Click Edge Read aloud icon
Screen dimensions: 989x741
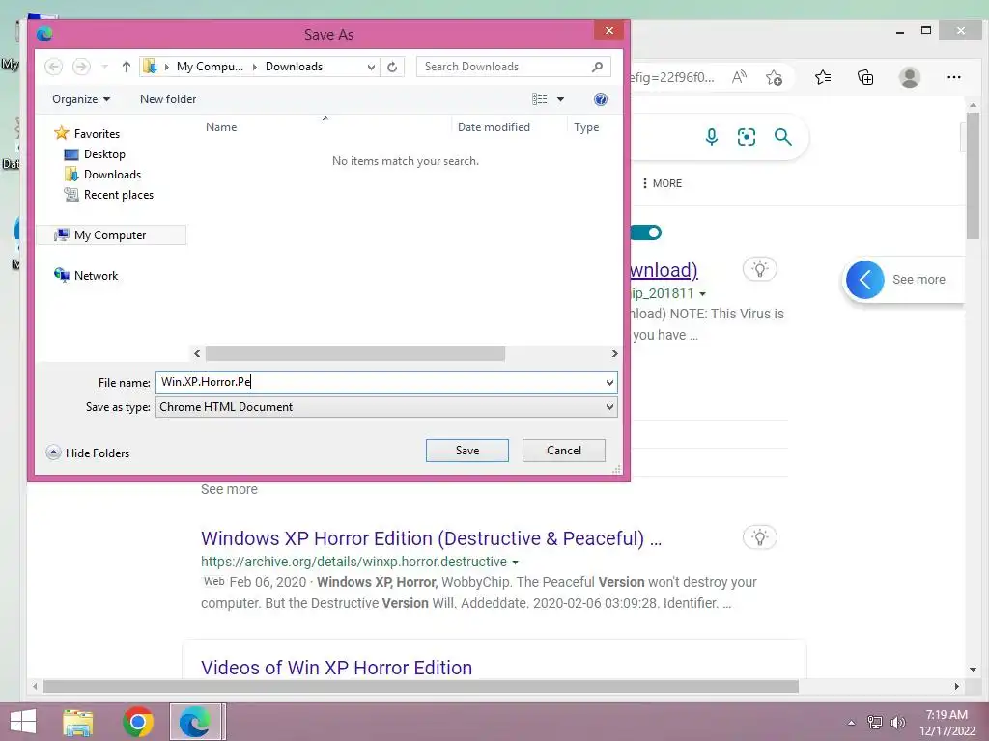click(739, 77)
